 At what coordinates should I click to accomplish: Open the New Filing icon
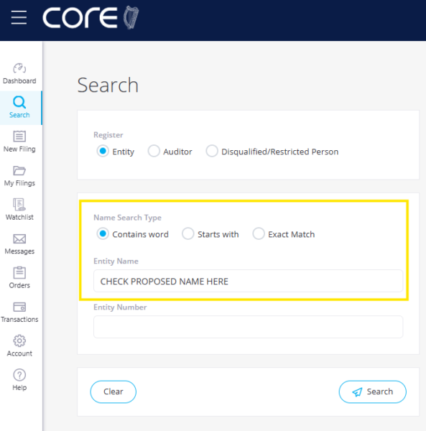click(x=19, y=136)
